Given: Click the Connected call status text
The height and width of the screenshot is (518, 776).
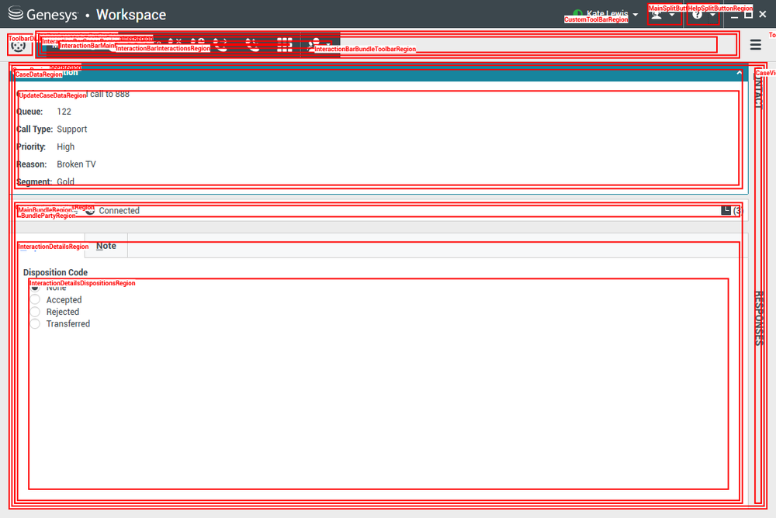Looking at the screenshot, I should [120, 211].
